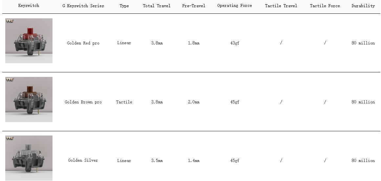
Task: Open the Golden Silver switch photo
Action: (29, 159)
